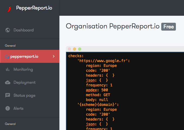Click the green dot in code window

80,49
